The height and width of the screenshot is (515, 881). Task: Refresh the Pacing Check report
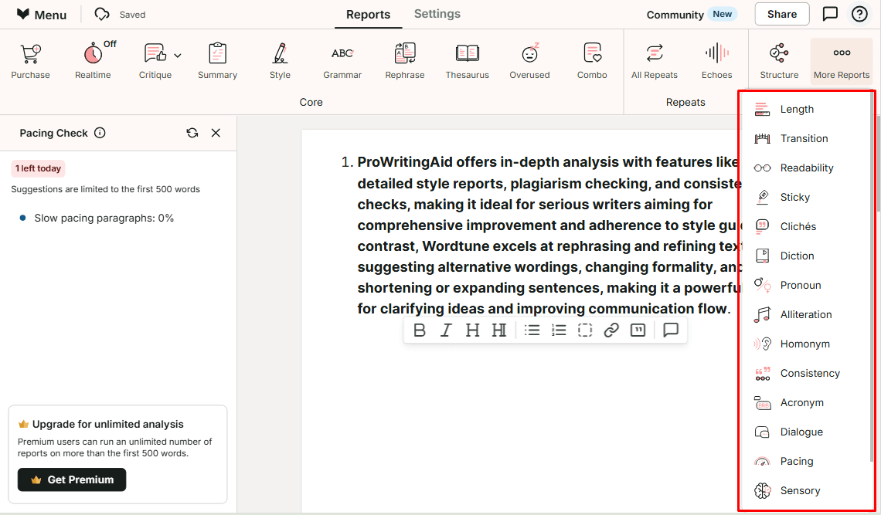tap(192, 133)
